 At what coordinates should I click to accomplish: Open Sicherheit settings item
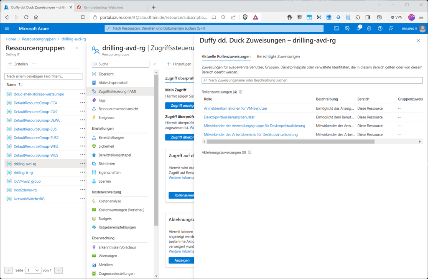[x=107, y=146]
